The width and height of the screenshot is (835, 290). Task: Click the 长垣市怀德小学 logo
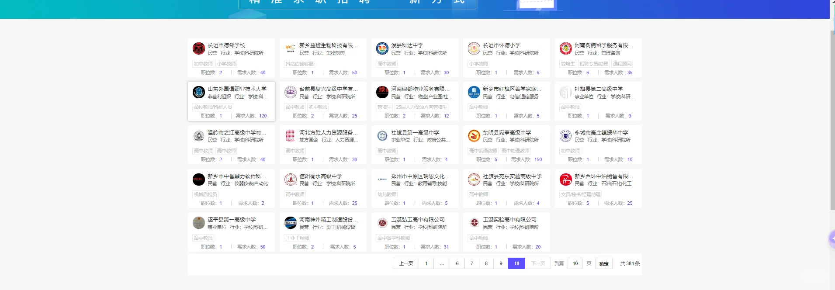[474, 48]
